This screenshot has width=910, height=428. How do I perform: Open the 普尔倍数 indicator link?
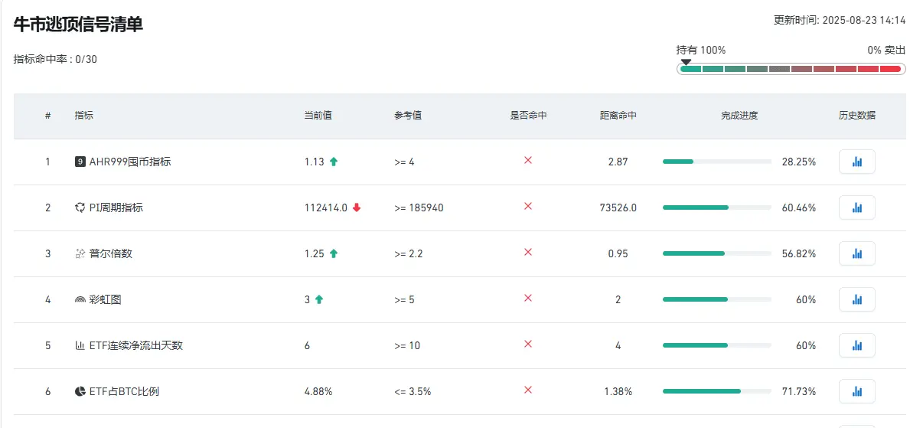[x=111, y=253]
